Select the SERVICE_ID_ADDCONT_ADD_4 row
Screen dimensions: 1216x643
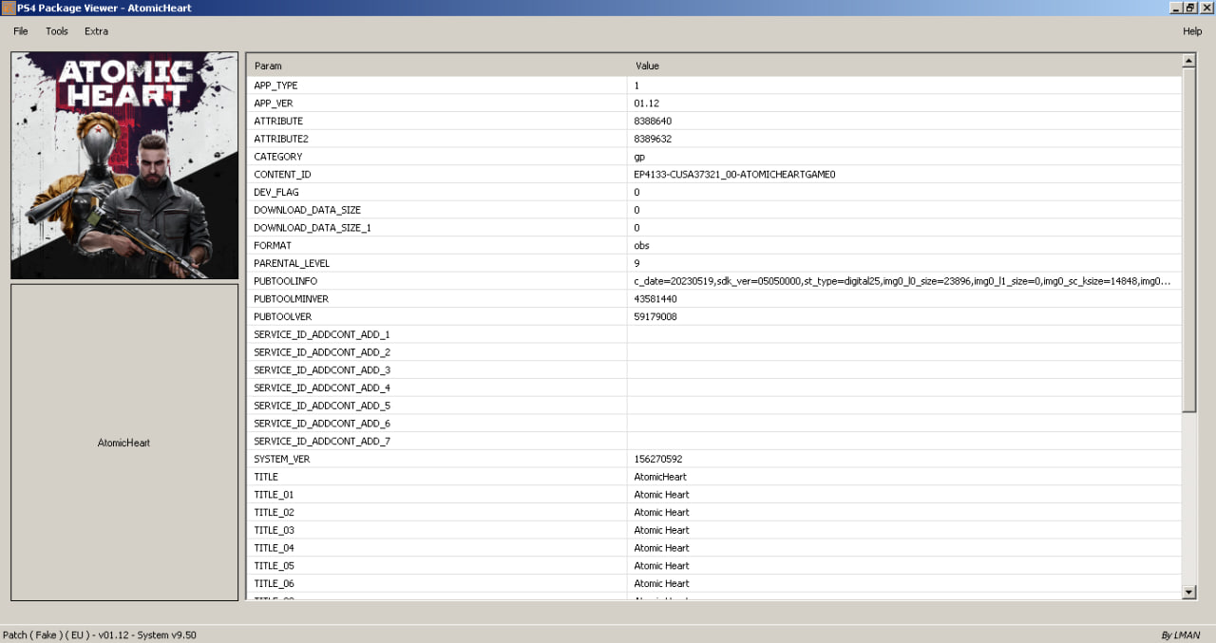point(714,388)
